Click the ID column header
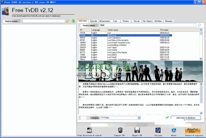The width and height of the screenshot is (206, 138). (x=84, y=30)
